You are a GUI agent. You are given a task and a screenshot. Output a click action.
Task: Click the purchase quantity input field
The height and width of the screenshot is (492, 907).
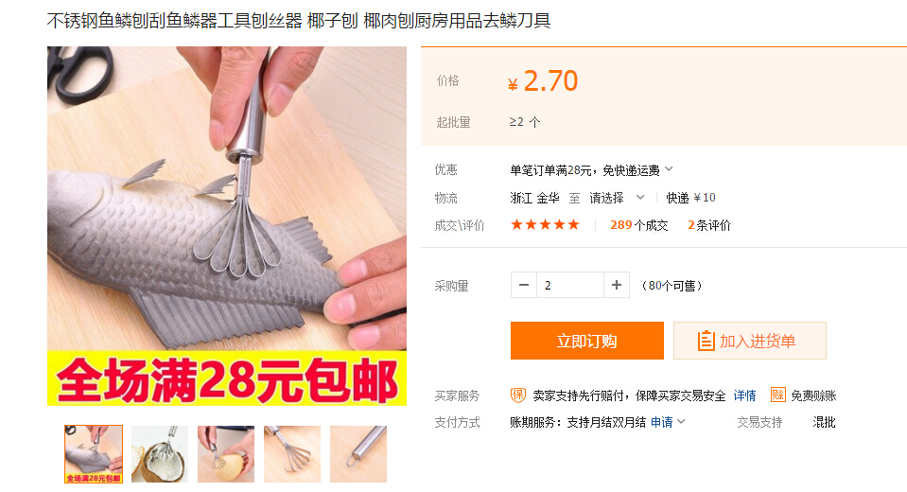(570, 285)
